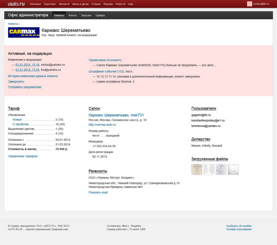
Task: Open Условия пользования footer link
Action: [x=239, y=229]
